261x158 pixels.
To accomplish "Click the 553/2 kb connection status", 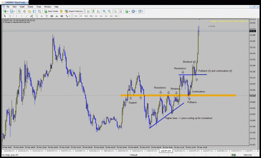I will pyautogui.click(x=248, y=155).
